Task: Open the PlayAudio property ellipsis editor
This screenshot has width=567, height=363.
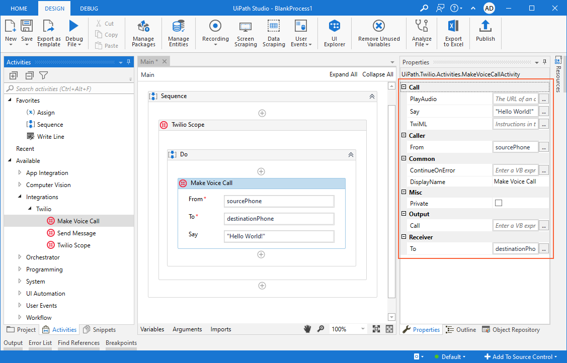Action: pyautogui.click(x=544, y=99)
